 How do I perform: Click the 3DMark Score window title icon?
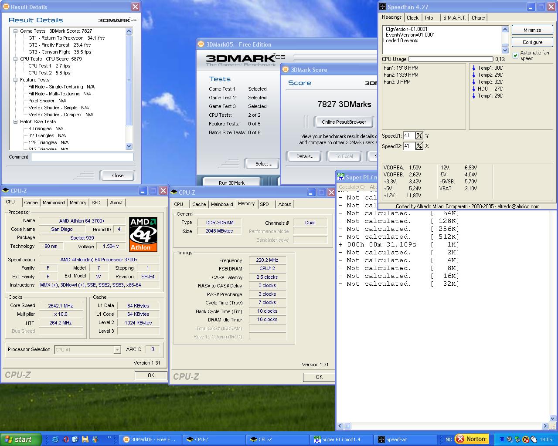pos(286,70)
